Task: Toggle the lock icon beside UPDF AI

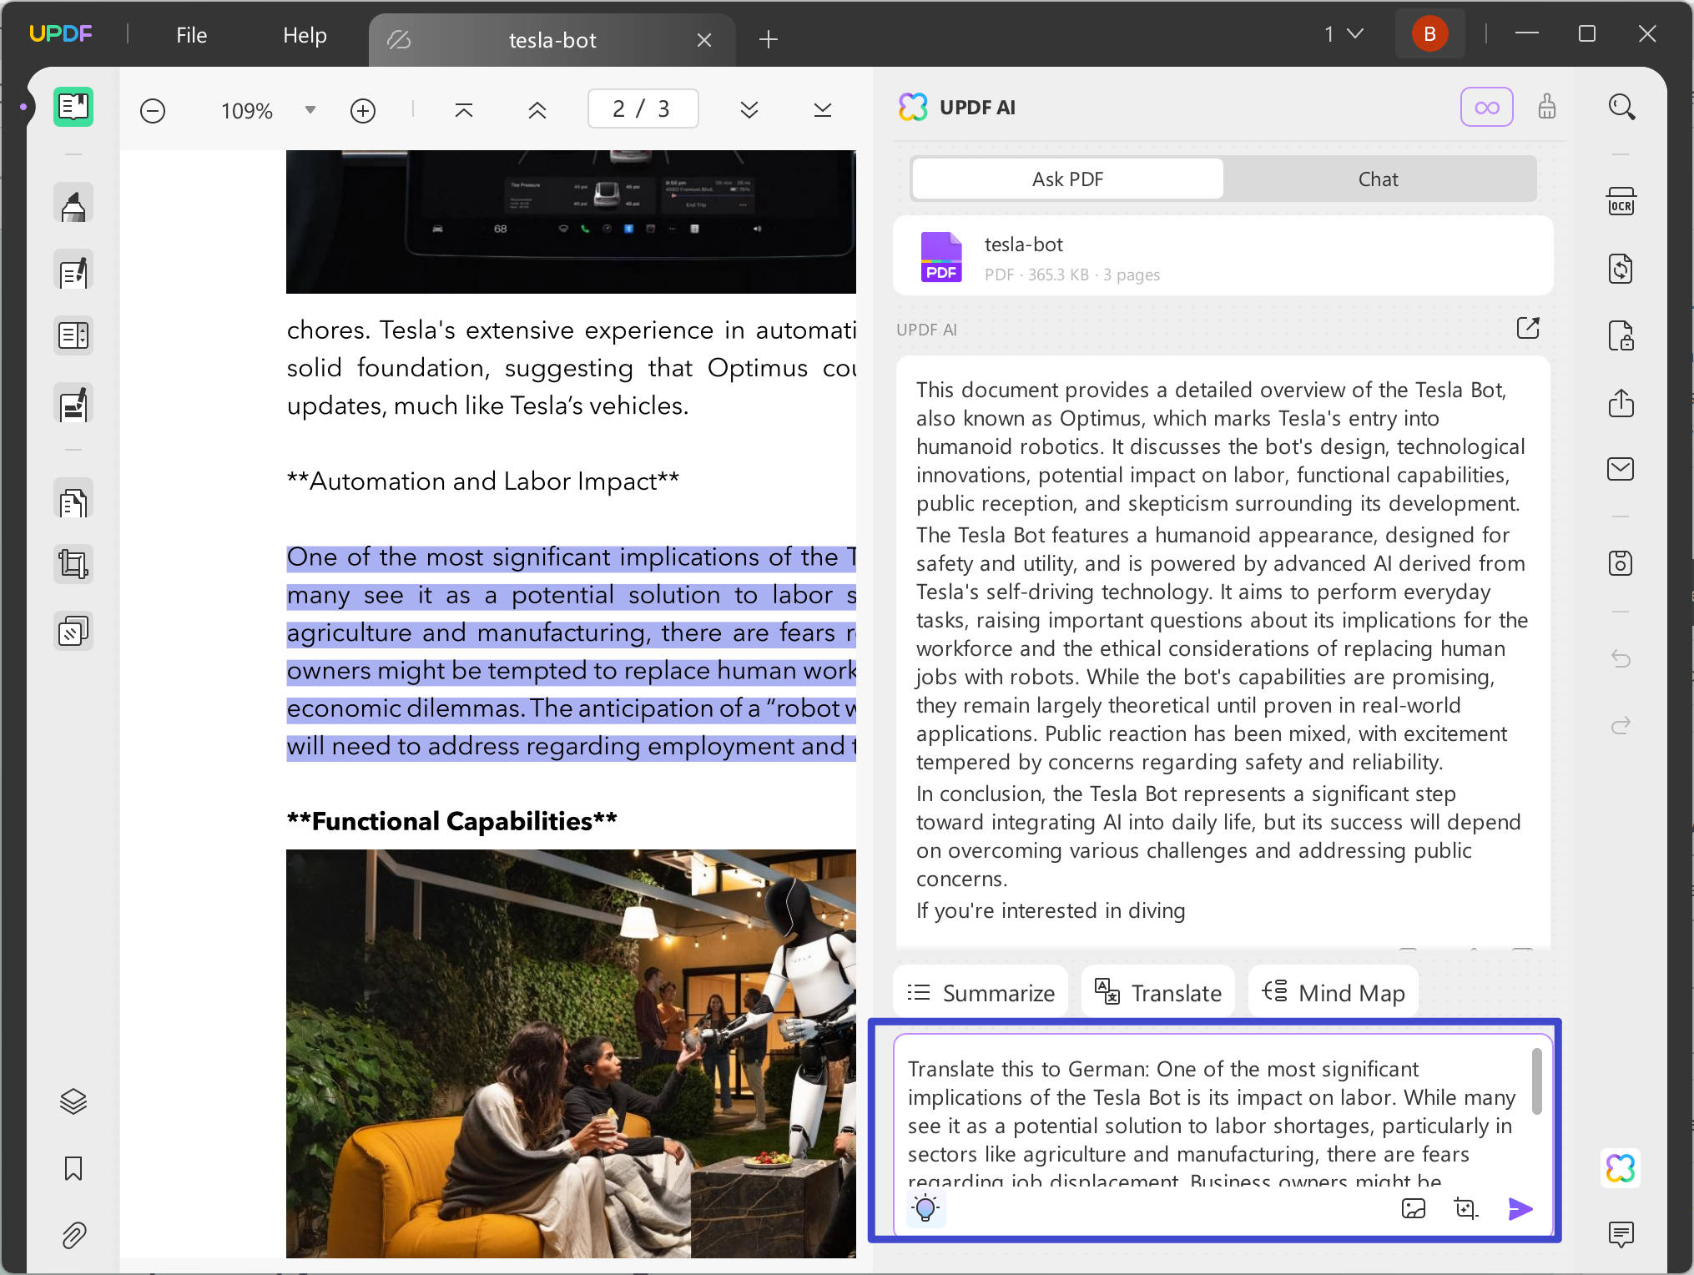Action: [1548, 107]
